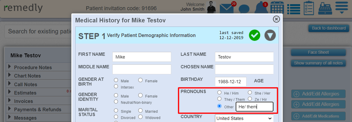Open the hamburger main menu
352x122 pixels.
tap(342, 7)
